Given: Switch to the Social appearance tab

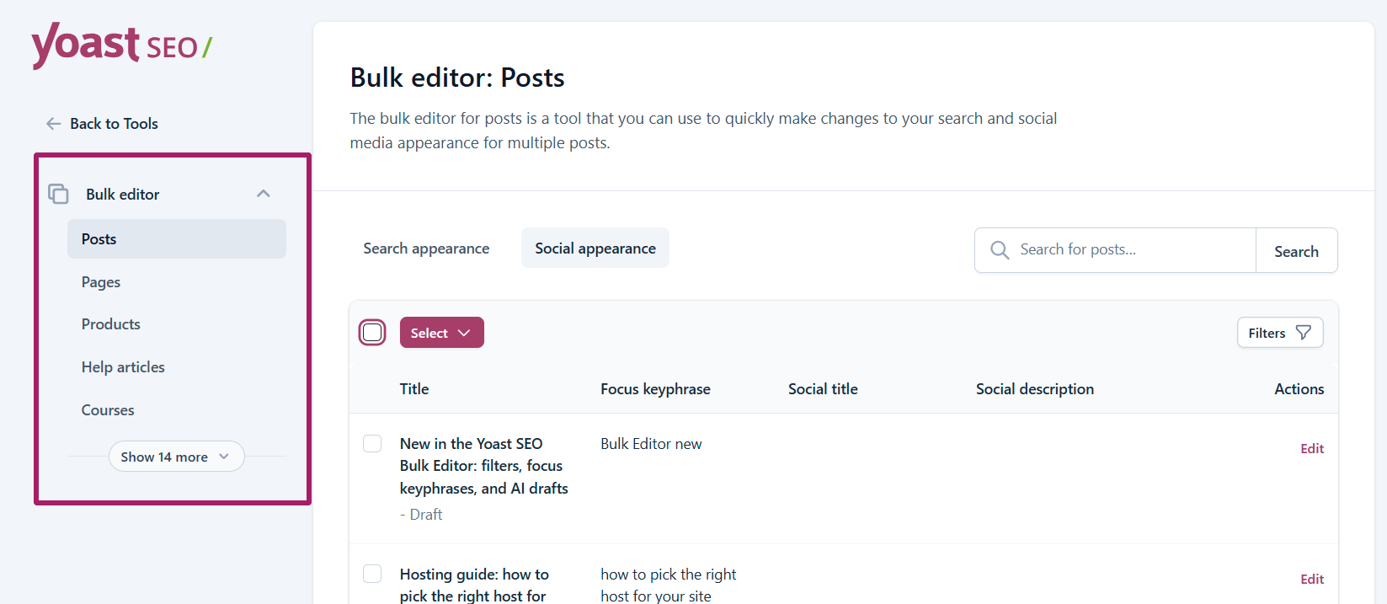Looking at the screenshot, I should (x=595, y=249).
